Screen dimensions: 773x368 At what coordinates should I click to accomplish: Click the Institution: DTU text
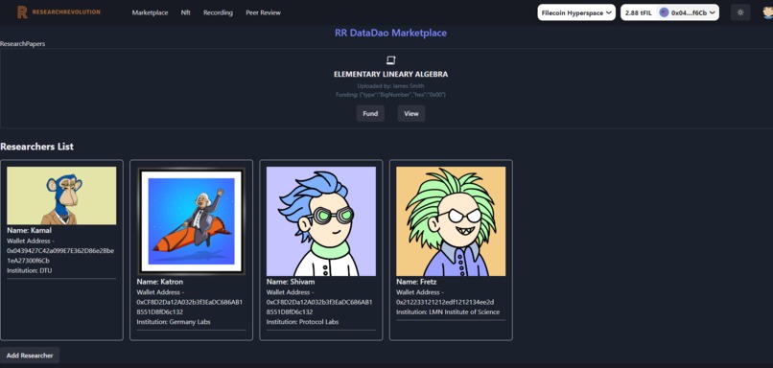[30, 270]
